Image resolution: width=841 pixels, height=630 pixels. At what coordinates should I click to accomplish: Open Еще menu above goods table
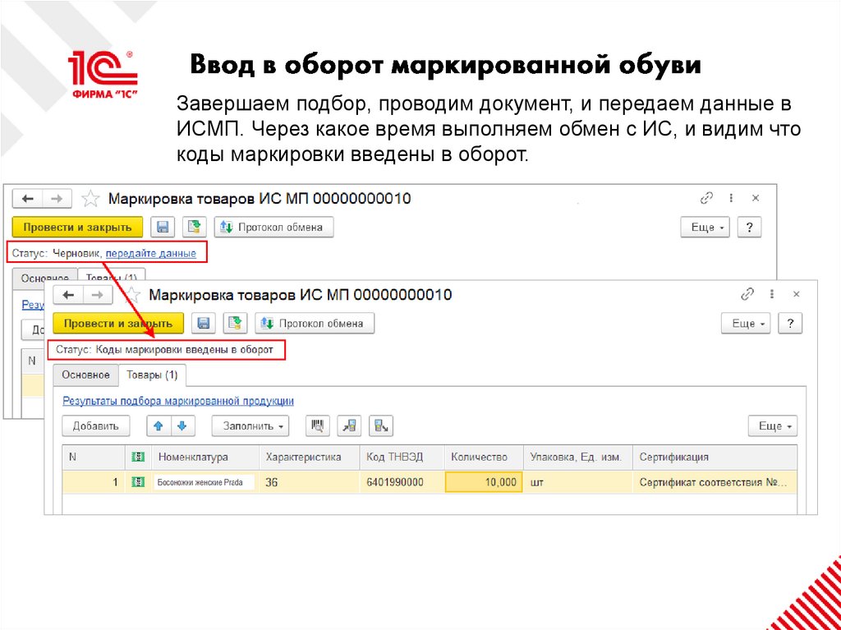773,426
